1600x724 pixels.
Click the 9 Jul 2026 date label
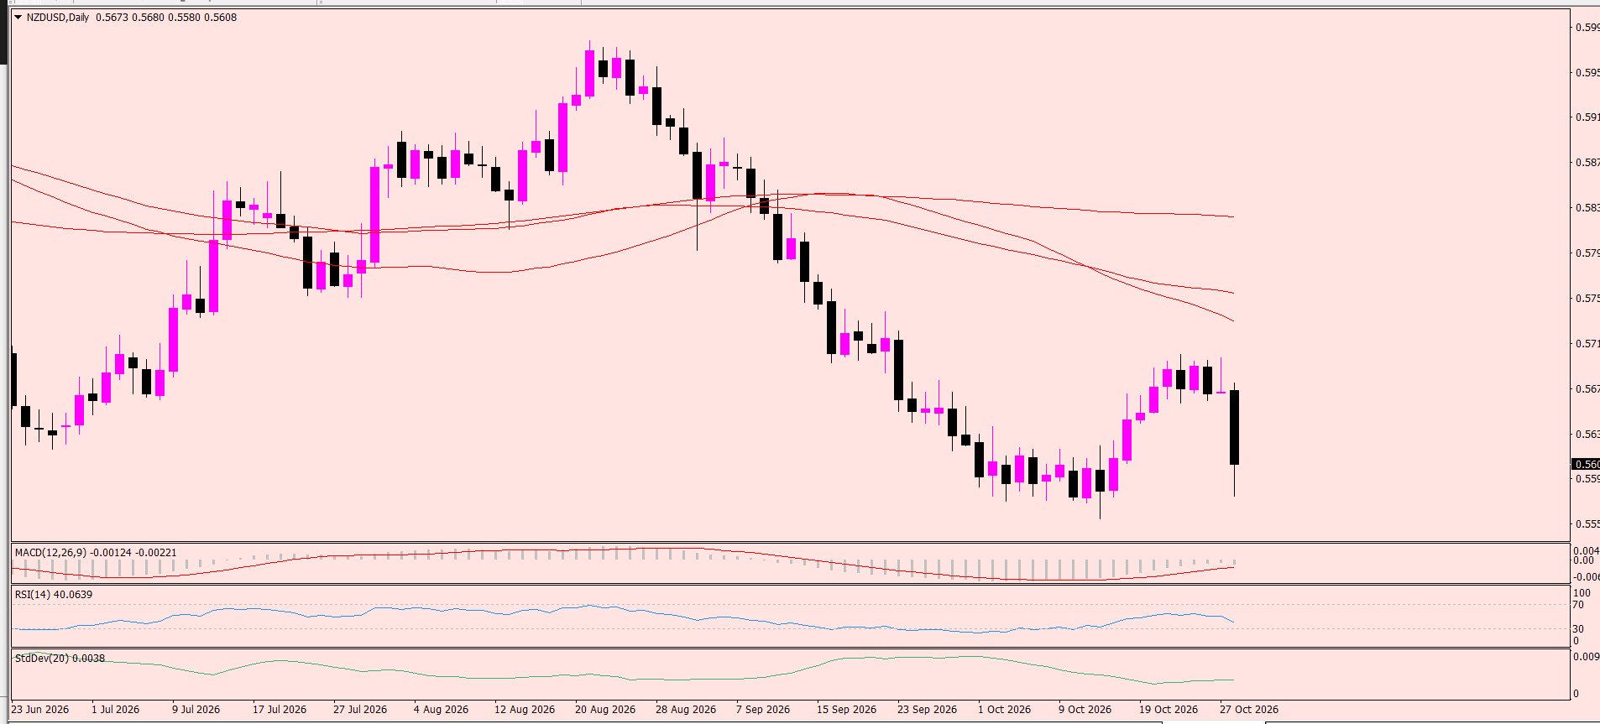[x=196, y=709]
